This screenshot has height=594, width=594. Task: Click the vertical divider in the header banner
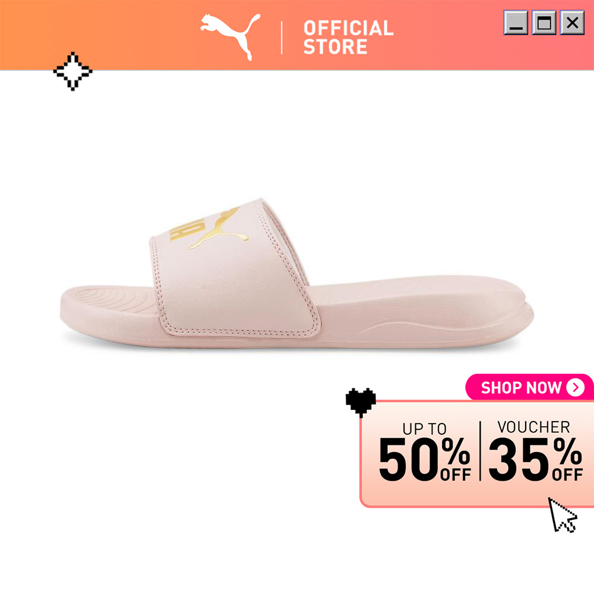(282, 38)
